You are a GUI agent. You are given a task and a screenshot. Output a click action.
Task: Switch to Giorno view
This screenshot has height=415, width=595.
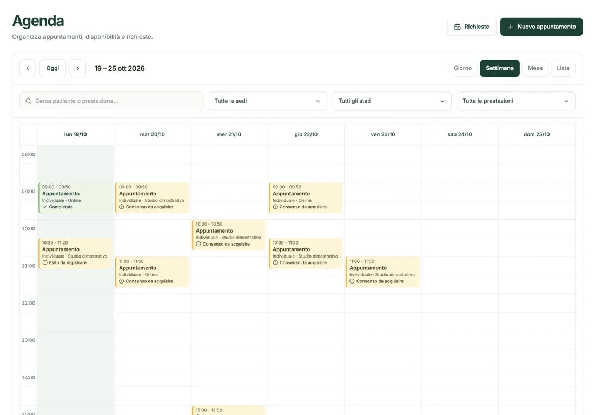pos(462,68)
